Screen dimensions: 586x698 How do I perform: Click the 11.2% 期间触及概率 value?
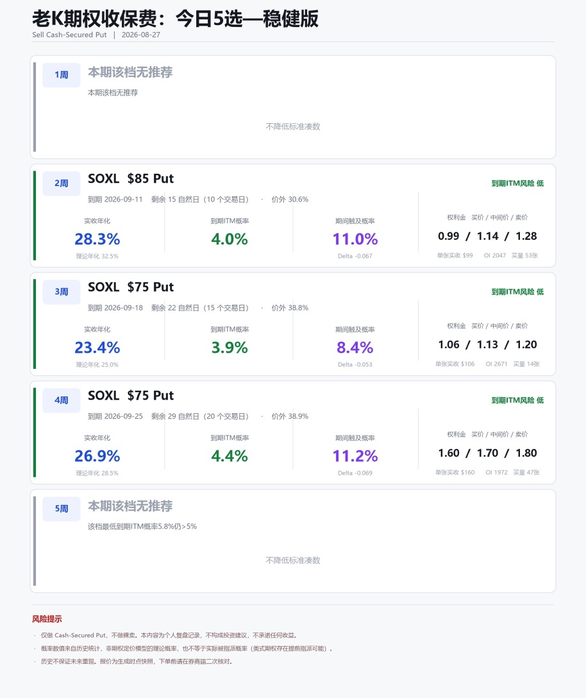pyautogui.click(x=355, y=456)
